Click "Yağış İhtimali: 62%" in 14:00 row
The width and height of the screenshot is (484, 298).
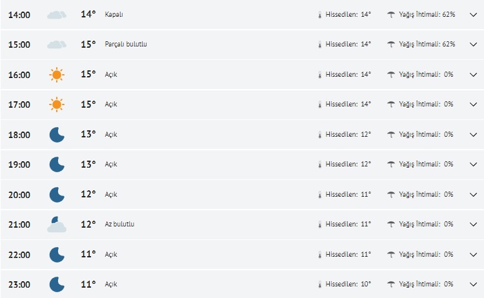click(x=427, y=14)
